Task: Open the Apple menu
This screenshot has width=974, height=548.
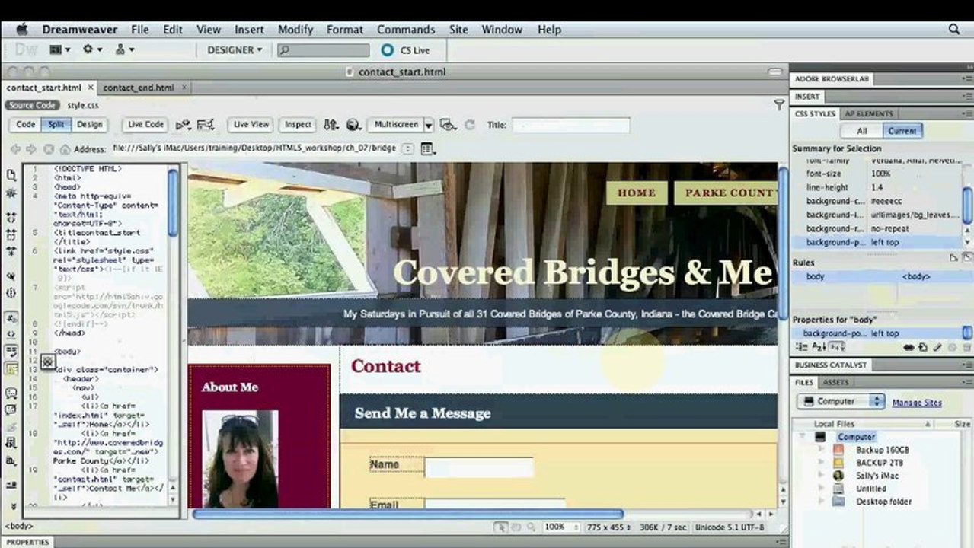Action: (x=21, y=29)
